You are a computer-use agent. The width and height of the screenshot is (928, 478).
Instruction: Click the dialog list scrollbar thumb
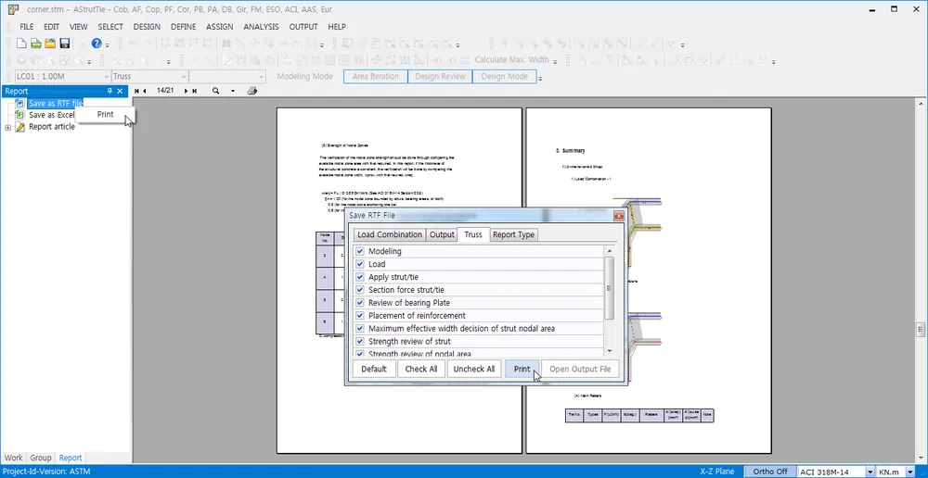[609, 288]
